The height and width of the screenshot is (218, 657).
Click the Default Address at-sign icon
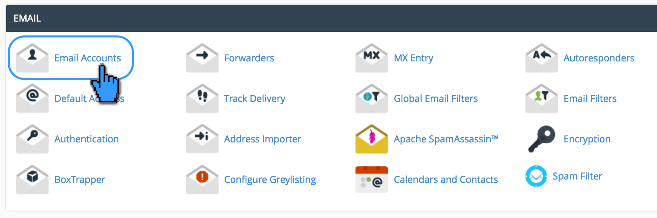tap(32, 98)
